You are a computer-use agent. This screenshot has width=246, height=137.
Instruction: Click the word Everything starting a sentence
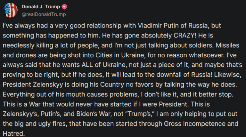[19, 94]
